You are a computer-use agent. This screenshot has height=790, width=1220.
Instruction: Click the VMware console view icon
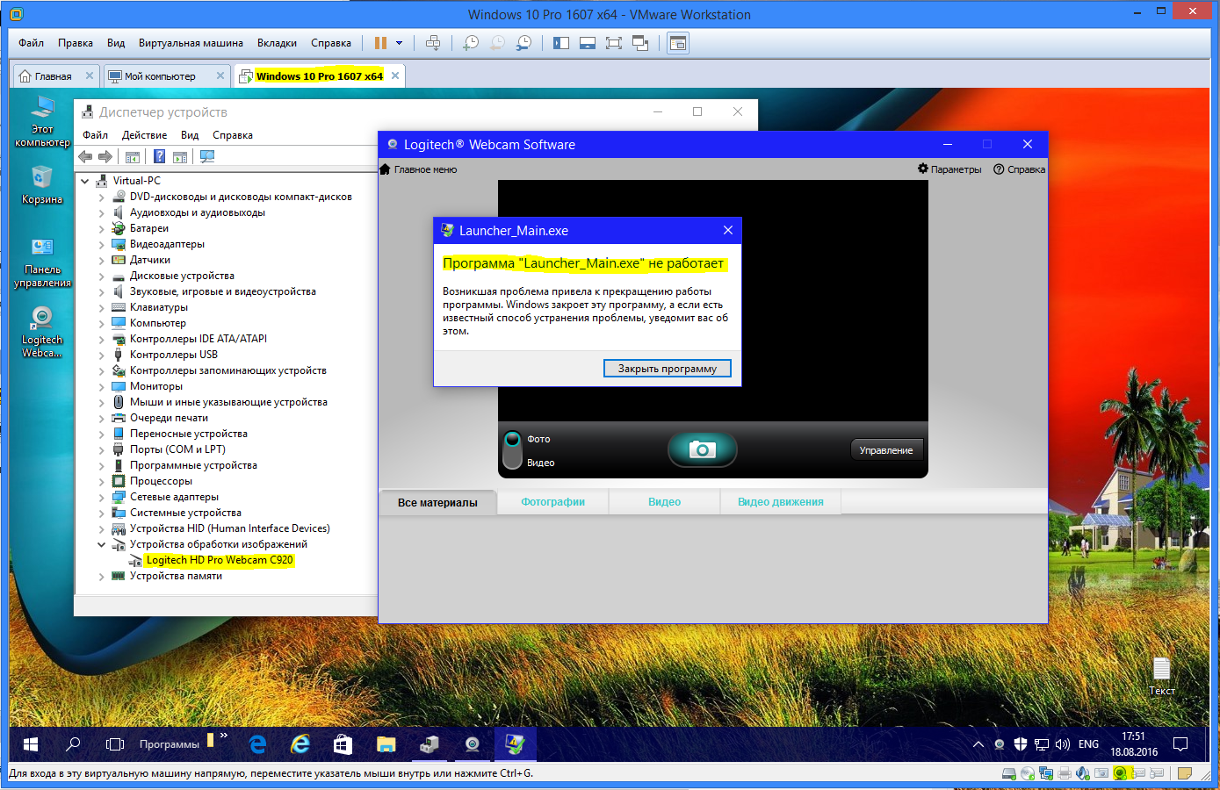(678, 43)
